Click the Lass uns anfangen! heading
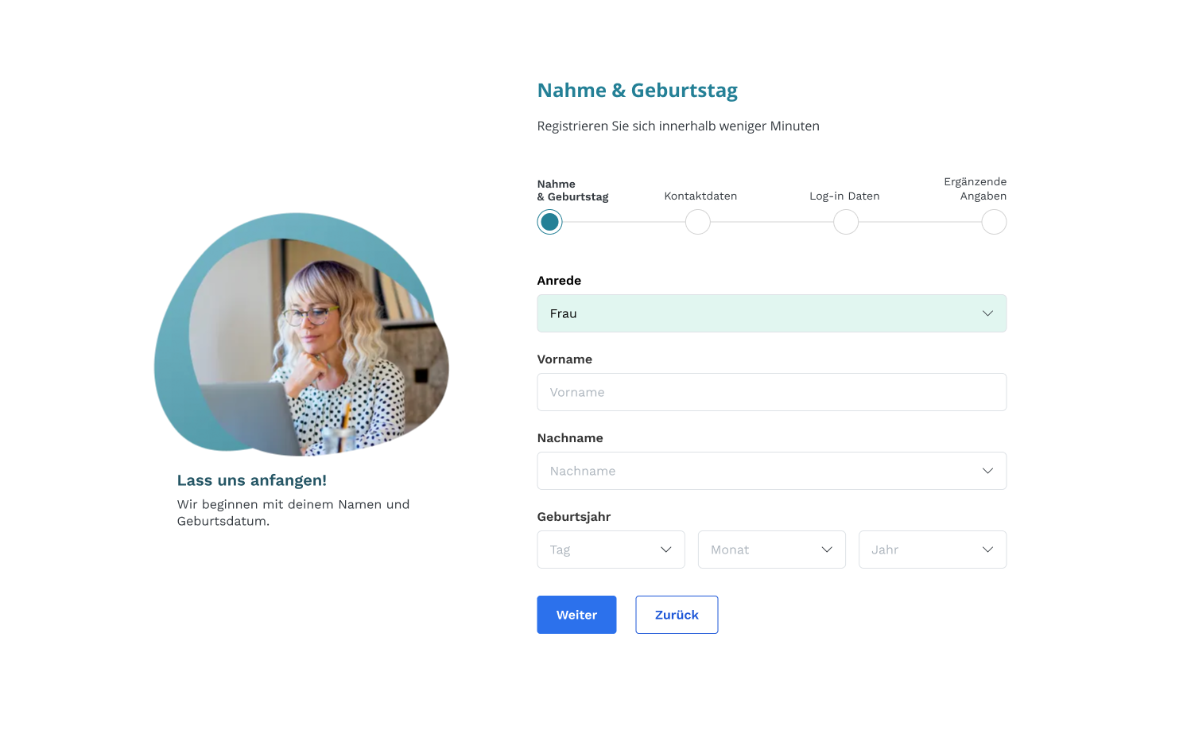 (252, 480)
